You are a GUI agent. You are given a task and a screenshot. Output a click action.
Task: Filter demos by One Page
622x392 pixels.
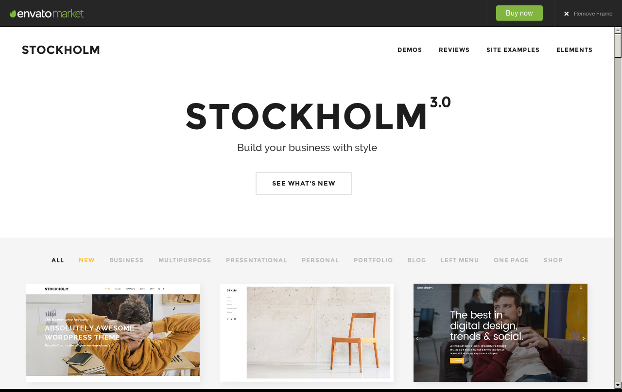click(511, 260)
